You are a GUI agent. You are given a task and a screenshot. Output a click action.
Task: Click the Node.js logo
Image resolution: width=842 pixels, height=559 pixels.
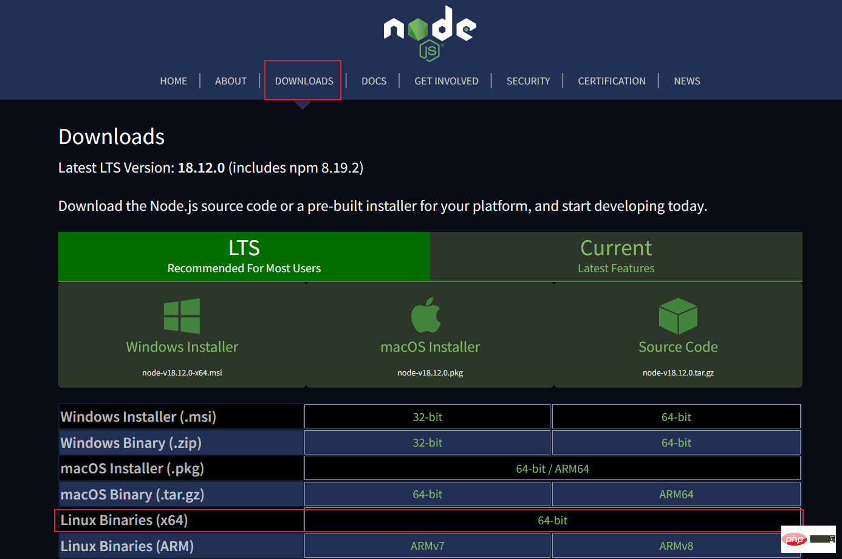[430, 33]
